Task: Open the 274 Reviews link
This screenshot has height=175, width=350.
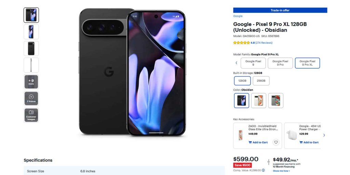Action: pyautogui.click(x=264, y=43)
